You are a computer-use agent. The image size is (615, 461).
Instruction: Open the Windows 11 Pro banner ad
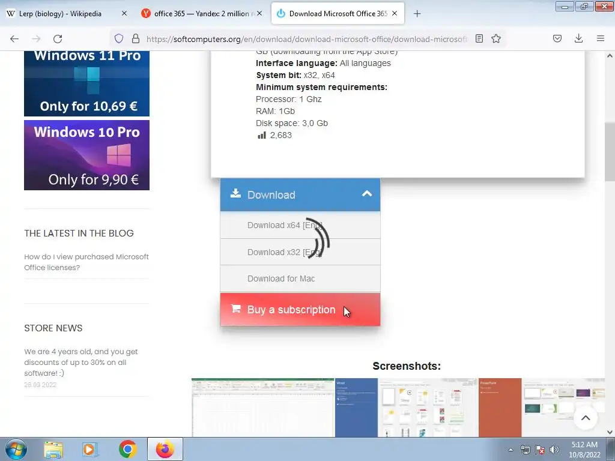click(86, 83)
